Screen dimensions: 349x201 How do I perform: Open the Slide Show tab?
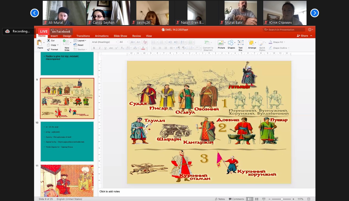pyautogui.click(x=120, y=36)
